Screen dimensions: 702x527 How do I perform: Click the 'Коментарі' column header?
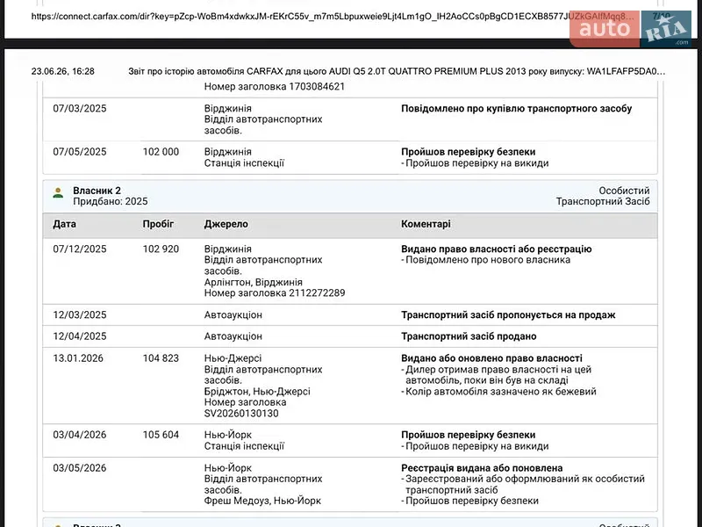click(426, 224)
